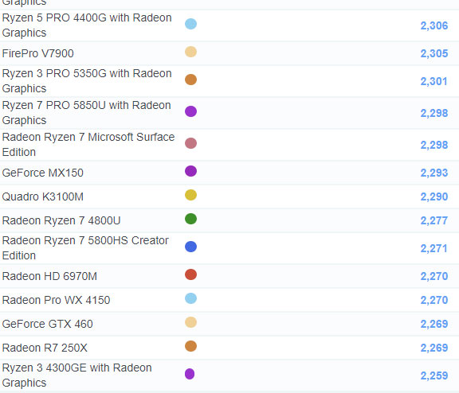Open the GeForce MX150 entry
This screenshot has height=393, width=459.
[43, 173]
